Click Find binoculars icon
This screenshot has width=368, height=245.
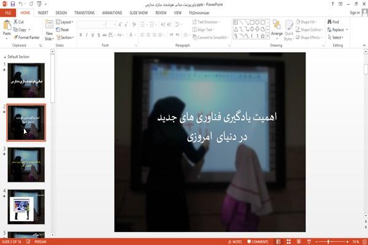pyautogui.click(x=333, y=22)
